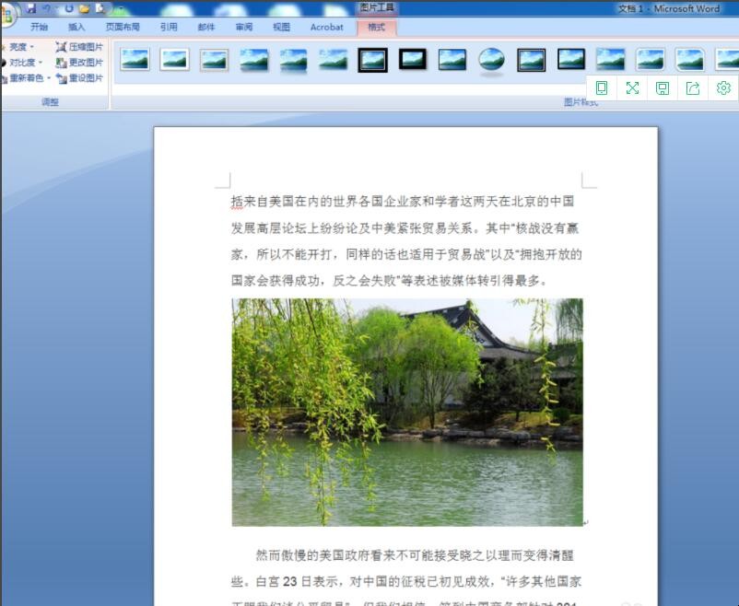This screenshot has height=606, width=739.
Task: Click the Save icon in quick access toolbar
Action: pyautogui.click(x=30, y=8)
